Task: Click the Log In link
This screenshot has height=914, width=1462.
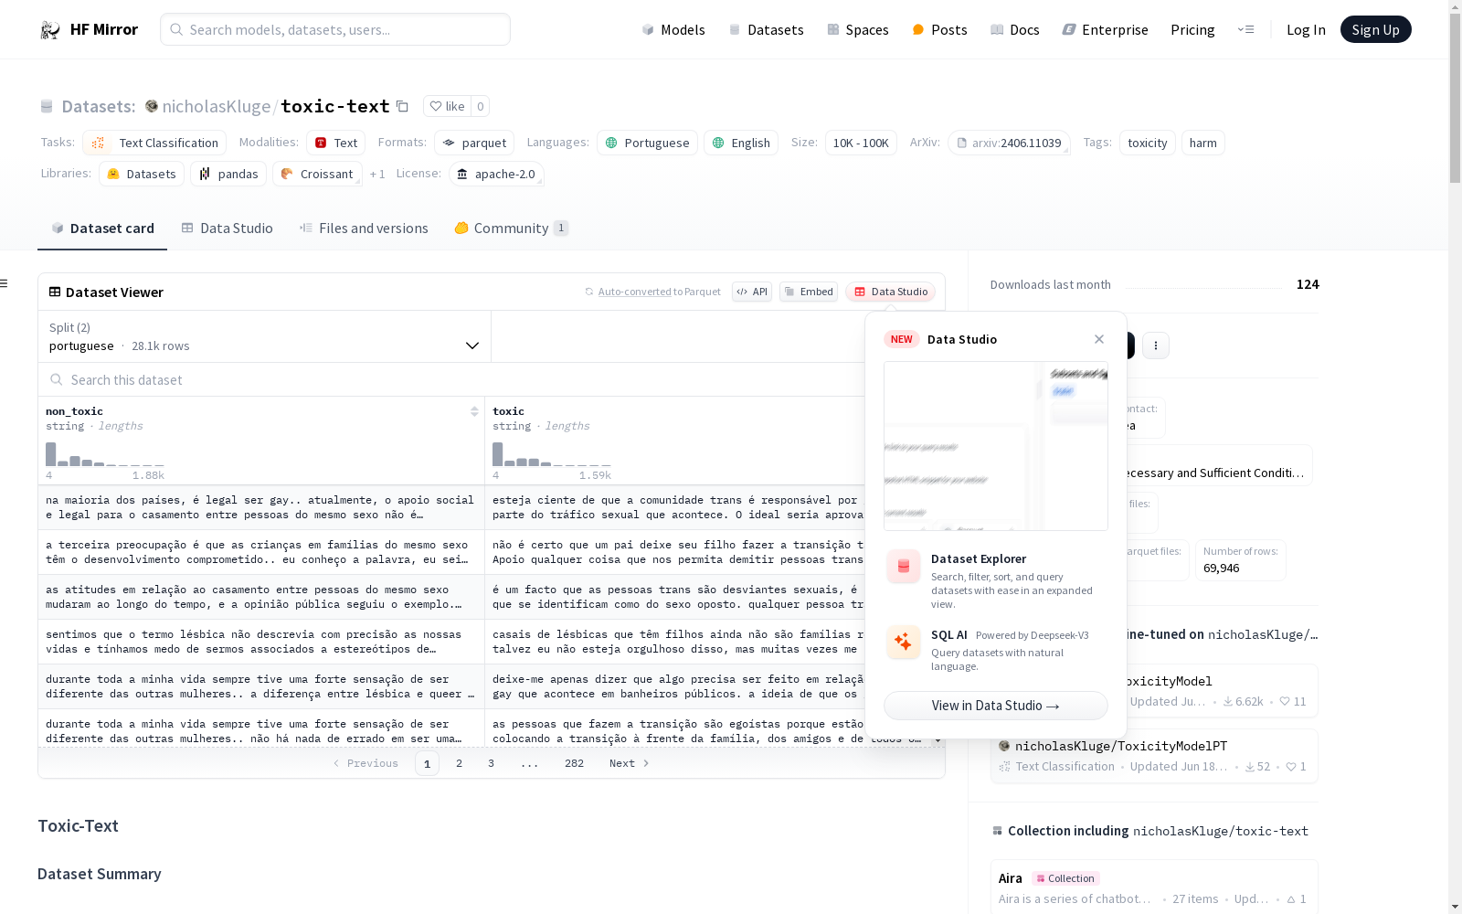Action: 1306,29
